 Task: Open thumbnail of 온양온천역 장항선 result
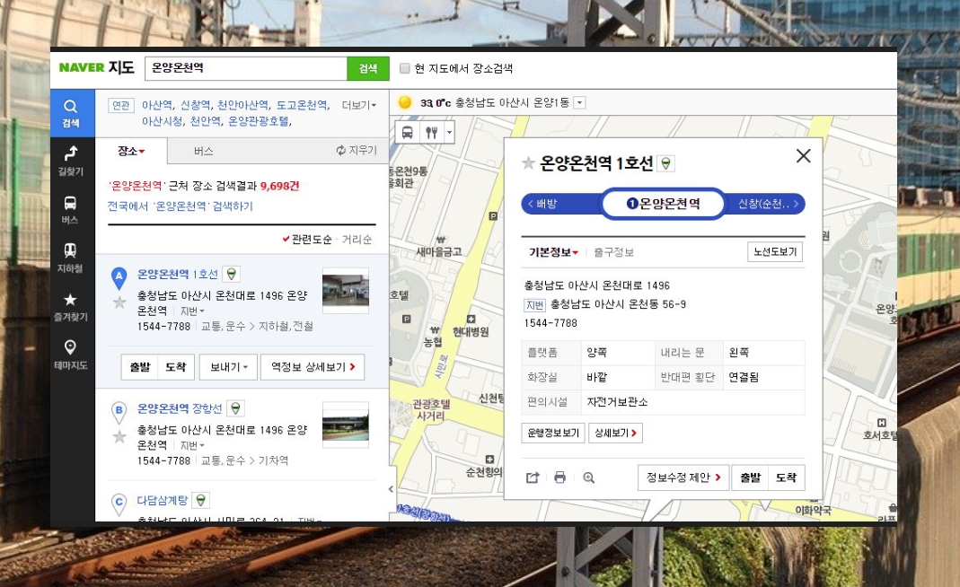(346, 425)
